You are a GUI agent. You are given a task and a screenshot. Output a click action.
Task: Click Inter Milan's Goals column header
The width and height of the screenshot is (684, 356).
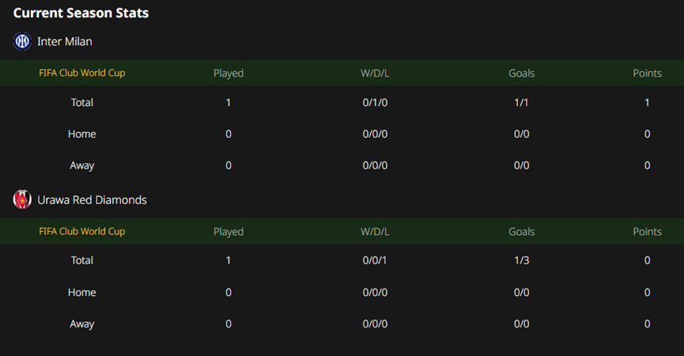coord(521,74)
